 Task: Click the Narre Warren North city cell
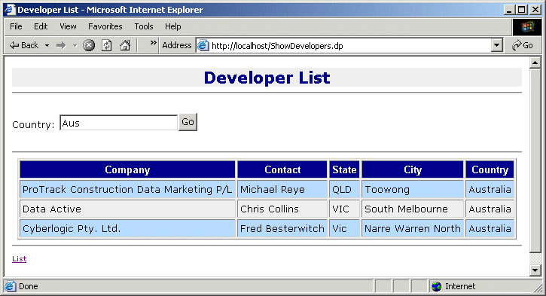(413, 228)
